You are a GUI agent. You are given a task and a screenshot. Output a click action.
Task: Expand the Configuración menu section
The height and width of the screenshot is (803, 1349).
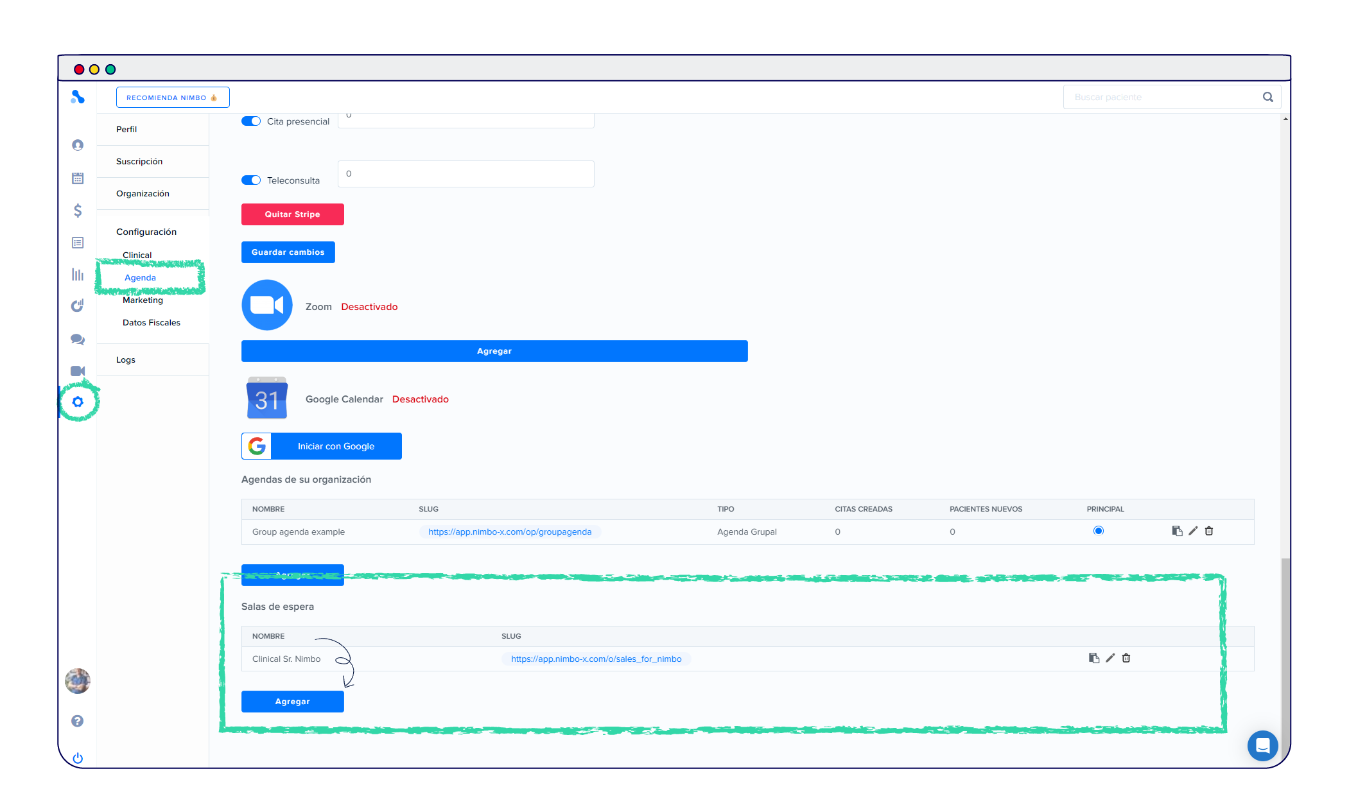[x=146, y=232]
